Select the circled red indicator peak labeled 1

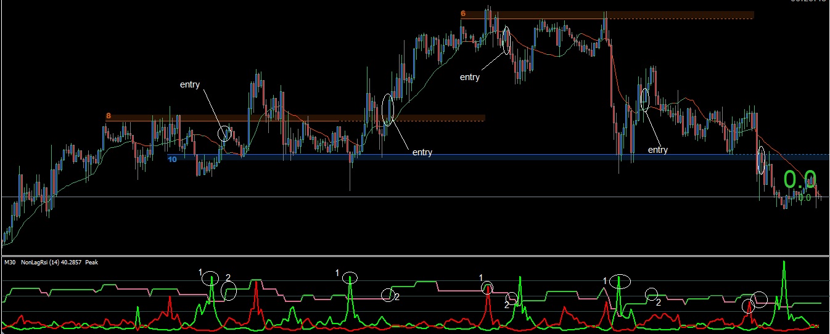click(487, 288)
